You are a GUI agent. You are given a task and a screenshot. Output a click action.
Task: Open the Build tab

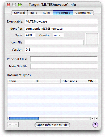tap(34, 13)
